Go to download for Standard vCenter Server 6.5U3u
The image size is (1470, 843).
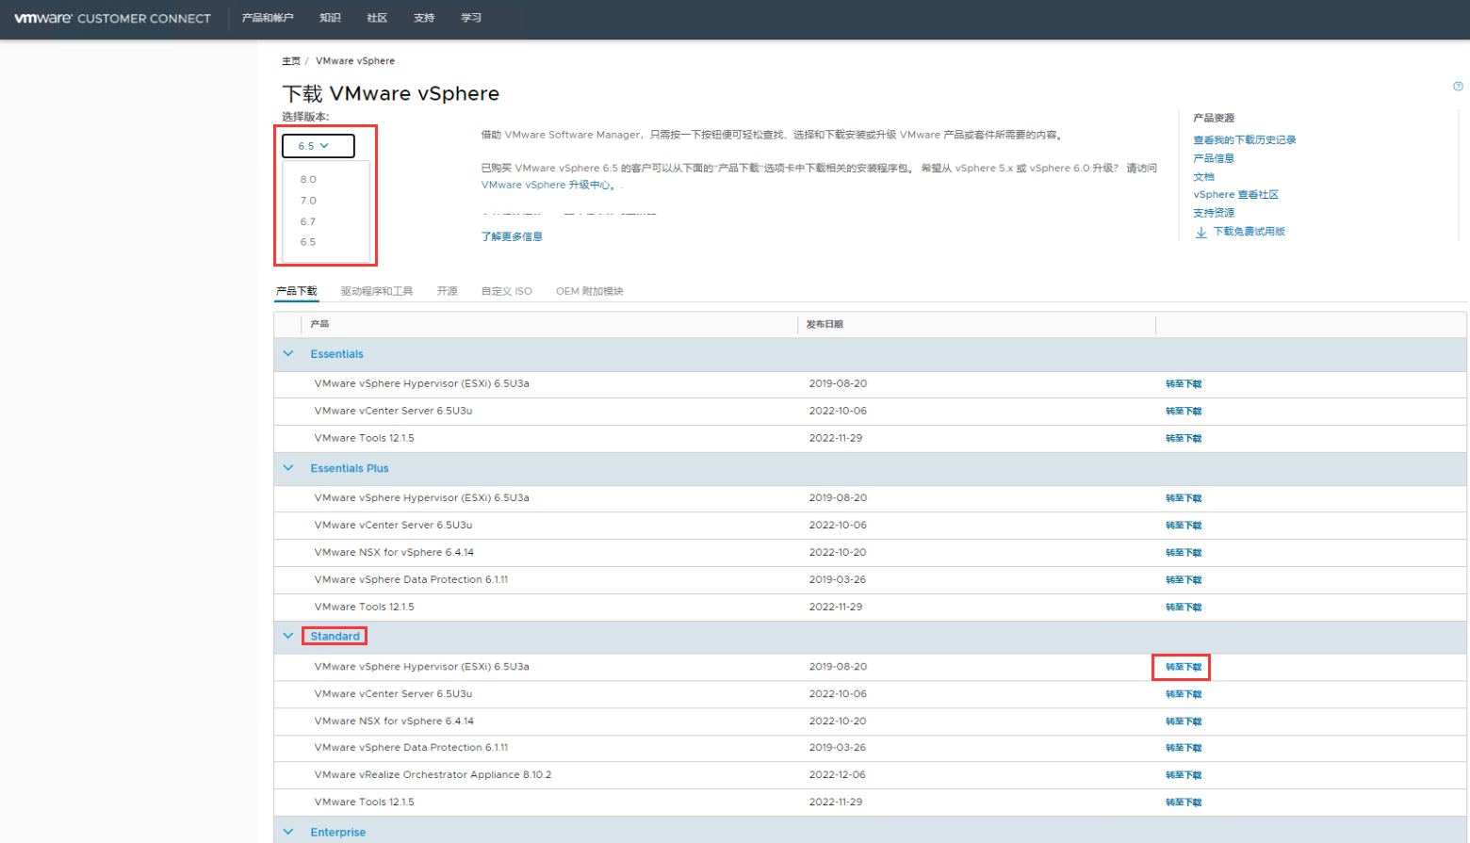coord(1184,694)
